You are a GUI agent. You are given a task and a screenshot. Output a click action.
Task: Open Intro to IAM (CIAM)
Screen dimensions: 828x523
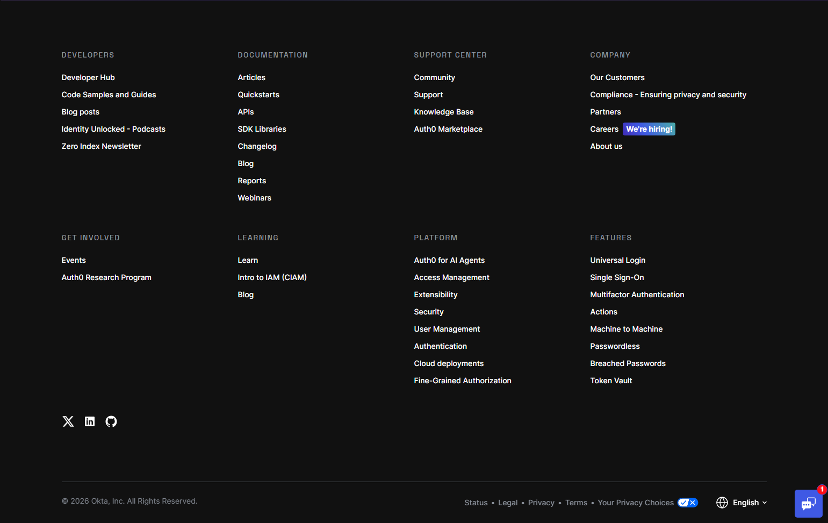272,277
